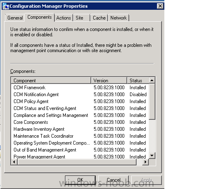The image size is (213, 189).
Task: Click the vertical scrollbar thumb
Action: pos(152,101)
